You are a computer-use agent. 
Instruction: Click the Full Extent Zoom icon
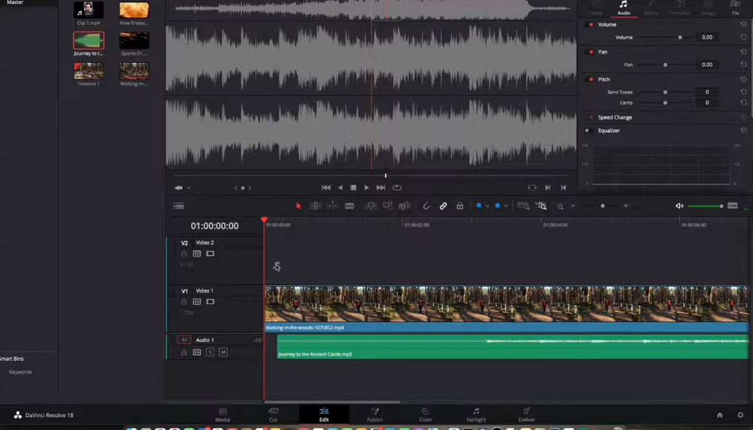click(x=523, y=206)
